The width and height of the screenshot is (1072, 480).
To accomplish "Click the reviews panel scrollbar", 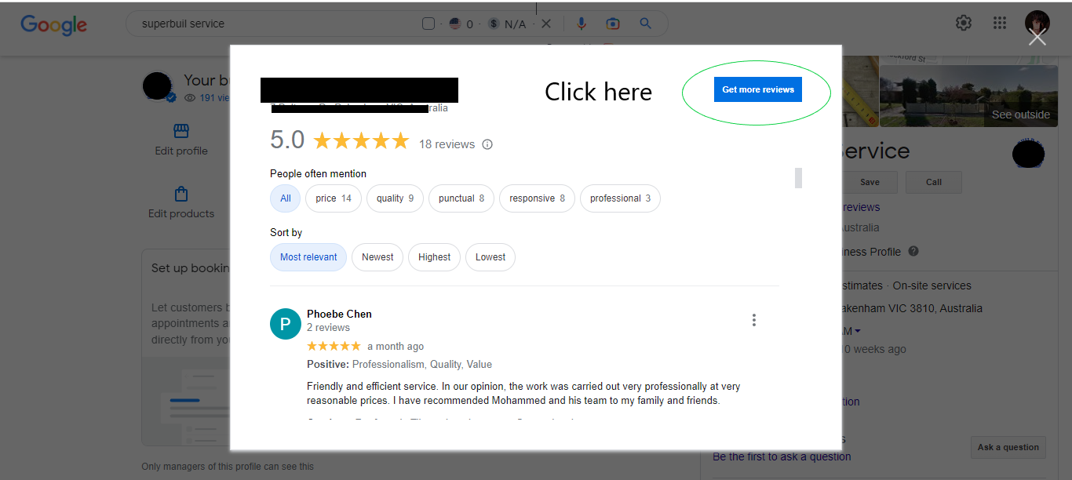I will pos(798,178).
